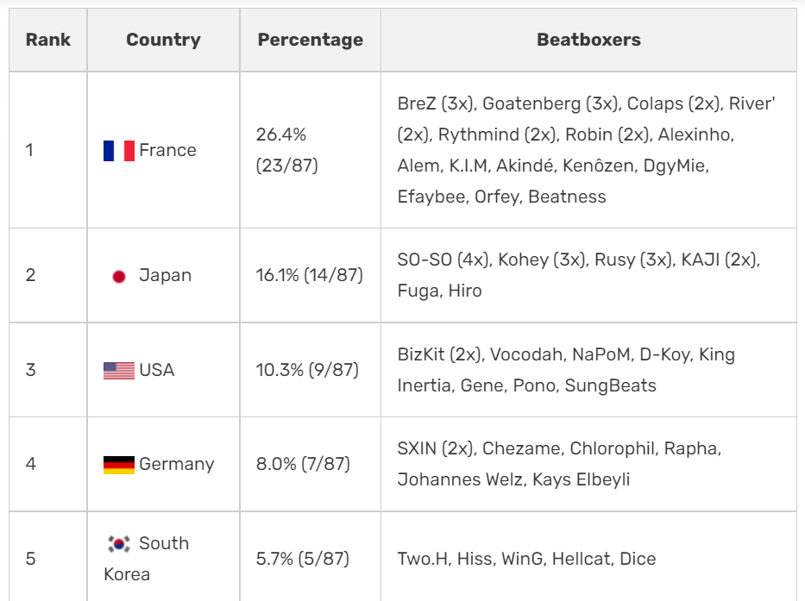Select the Beatboxers column header

point(588,40)
